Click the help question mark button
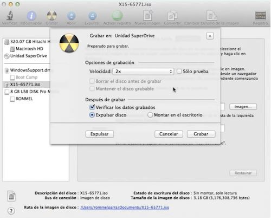271x220 pixels. [x=11, y=211]
